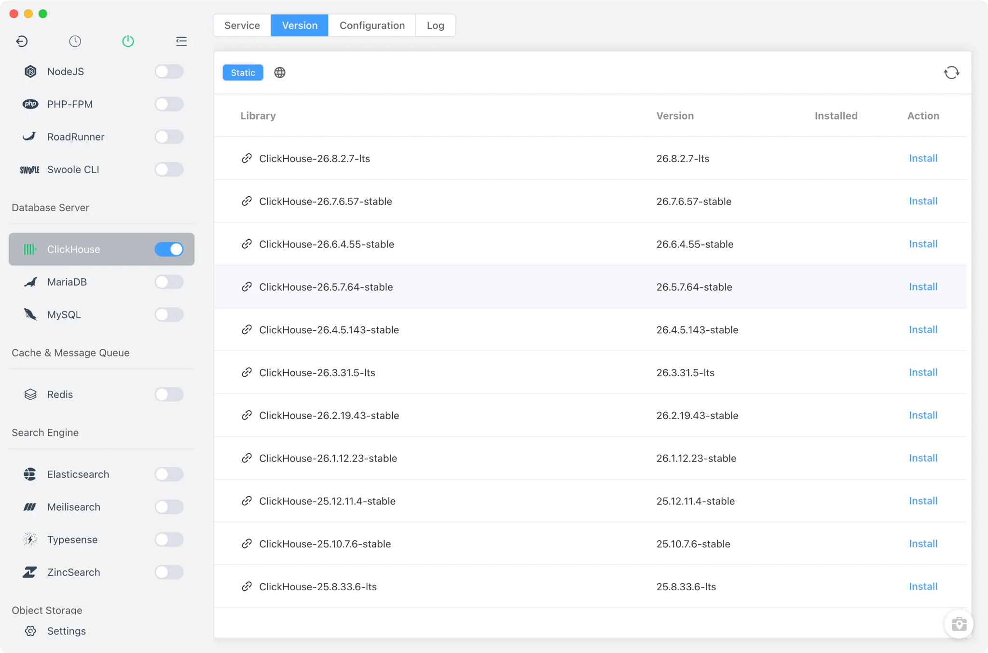Select the Meilisearch logo icon
The width and height of the screenshot is (988, 653).
[x=30, y=507]
